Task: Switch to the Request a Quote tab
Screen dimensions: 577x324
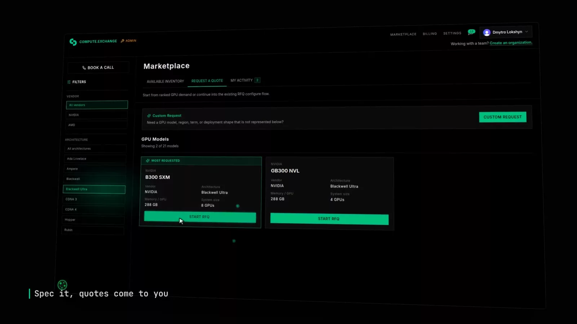Action: [207, 81]
